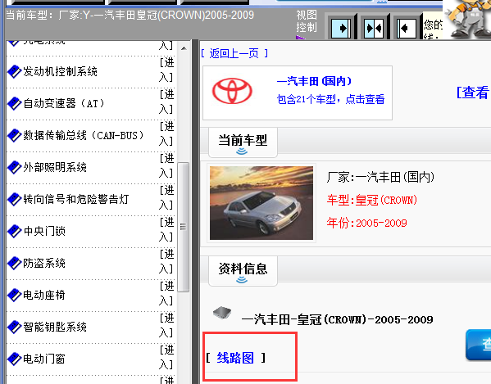Select 数据传输总线（CAN-BUS） in the list

coord(84,135)
